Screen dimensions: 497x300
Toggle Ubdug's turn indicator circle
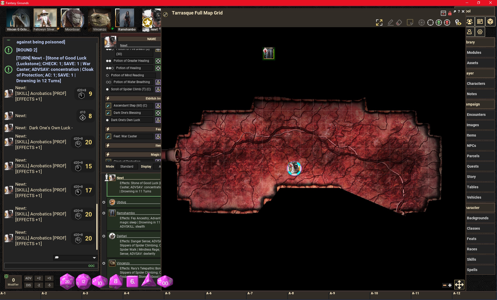click(x=104, y=202)
